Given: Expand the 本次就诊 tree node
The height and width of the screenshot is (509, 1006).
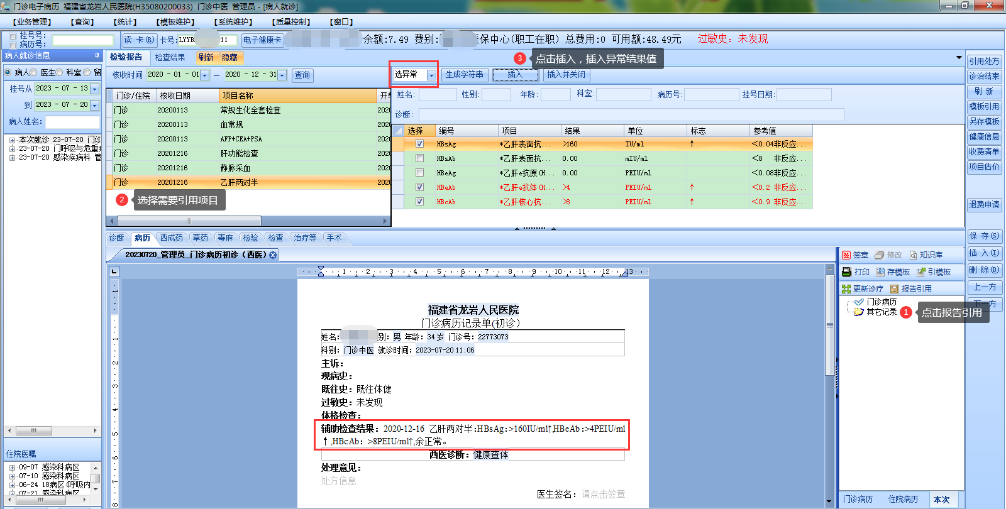Looking at the screenshot, I should [x=13, y=140].
